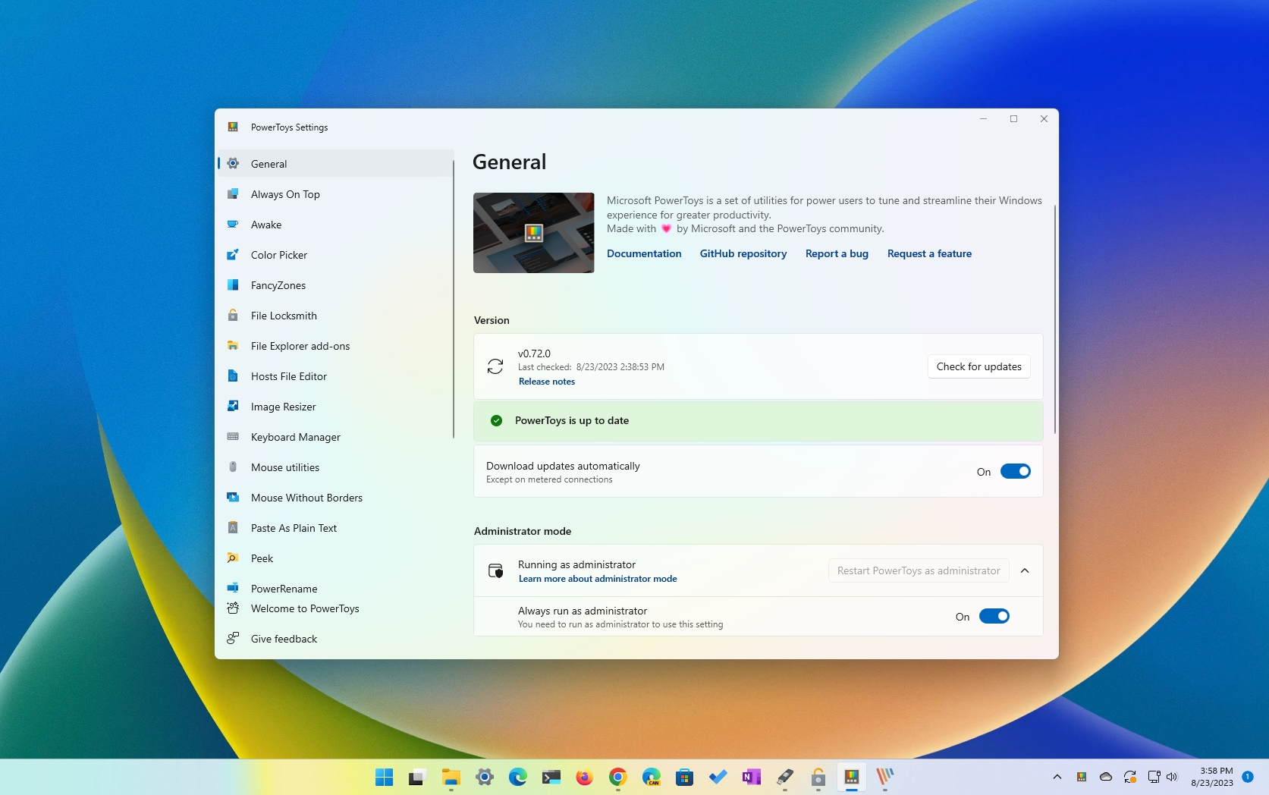Click the Awake coffee cup icon
This screenshot has height=795, width=1269.
[233, 225]
